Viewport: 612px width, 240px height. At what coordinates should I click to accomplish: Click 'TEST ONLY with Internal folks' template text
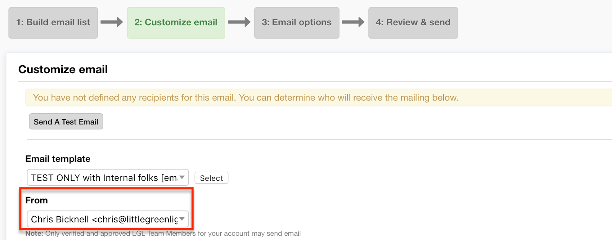point(94,178)
